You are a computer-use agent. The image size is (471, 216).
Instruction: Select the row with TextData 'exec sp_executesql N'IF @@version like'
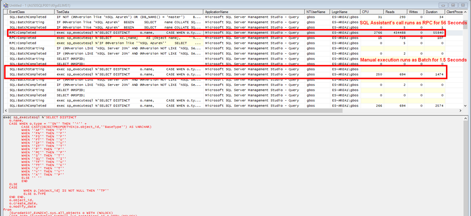pos(233,43)
